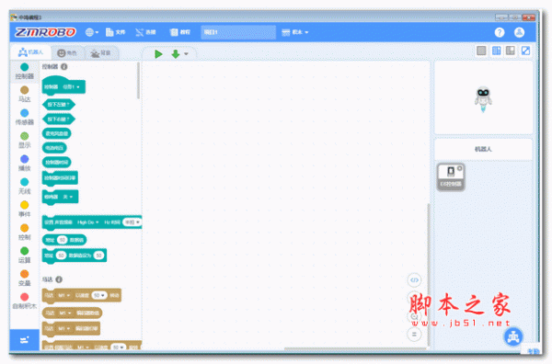Select the 无线 wireless category
Viewport: 552px width, 364px height.
pyautogui.click(x=24, y=187)
